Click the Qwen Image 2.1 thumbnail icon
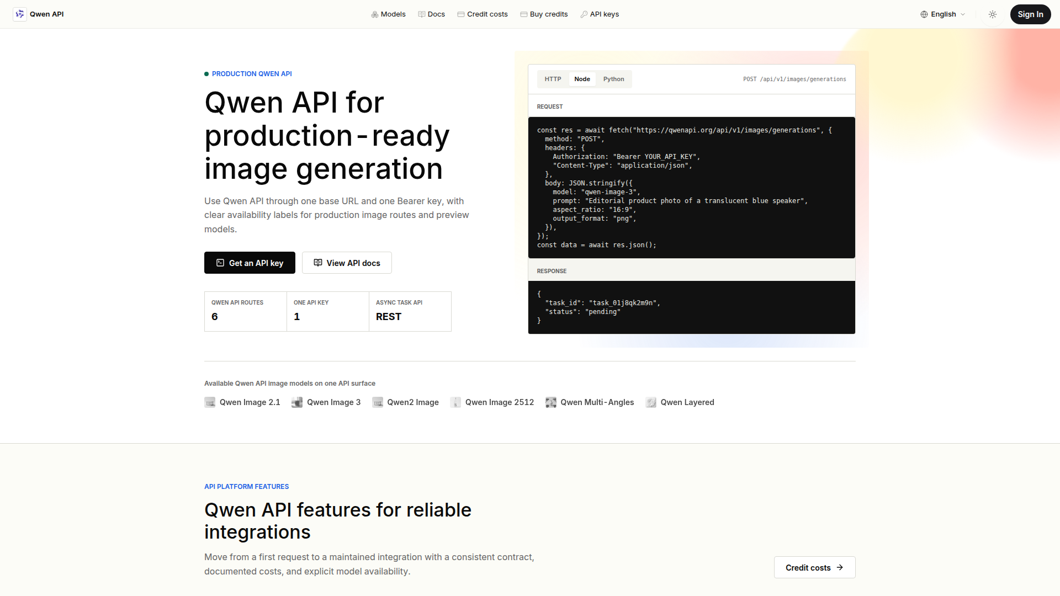 click(210, 402)
